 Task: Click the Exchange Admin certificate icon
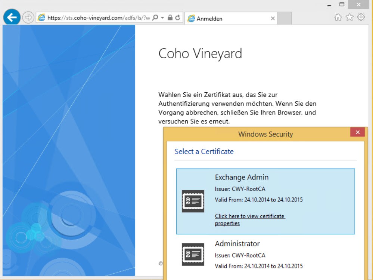tap(193, 200)
